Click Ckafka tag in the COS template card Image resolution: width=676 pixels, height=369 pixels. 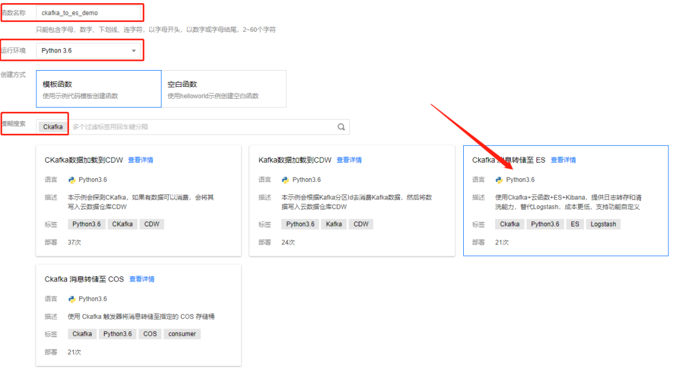tap(82, 334)
